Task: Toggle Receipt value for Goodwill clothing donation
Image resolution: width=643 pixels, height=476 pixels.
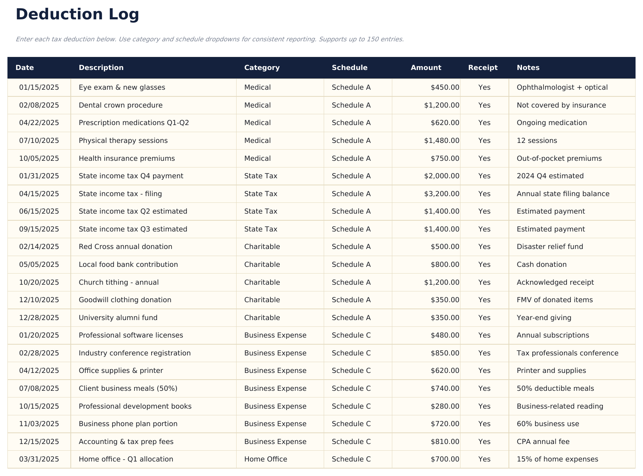Action: click(484, 300)
